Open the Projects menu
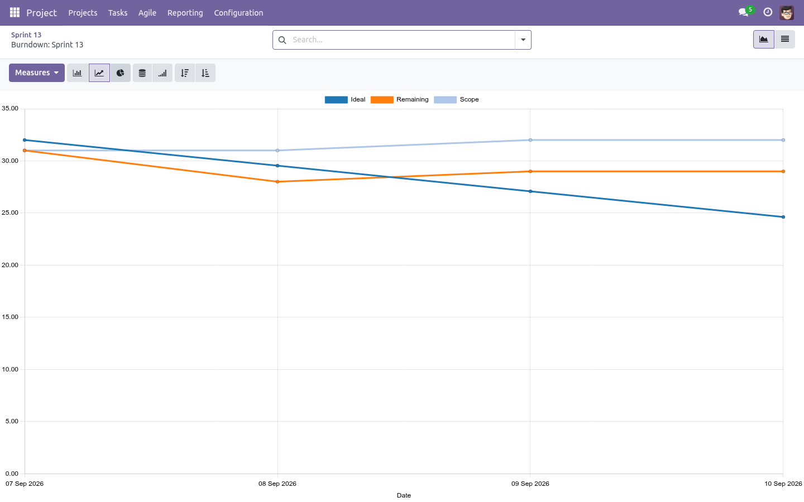804x502 pixels. (83, 13)
